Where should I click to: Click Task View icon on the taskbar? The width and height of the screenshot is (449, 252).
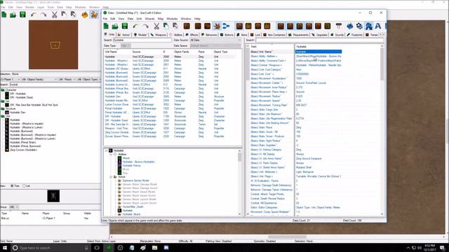click(97, 248)
